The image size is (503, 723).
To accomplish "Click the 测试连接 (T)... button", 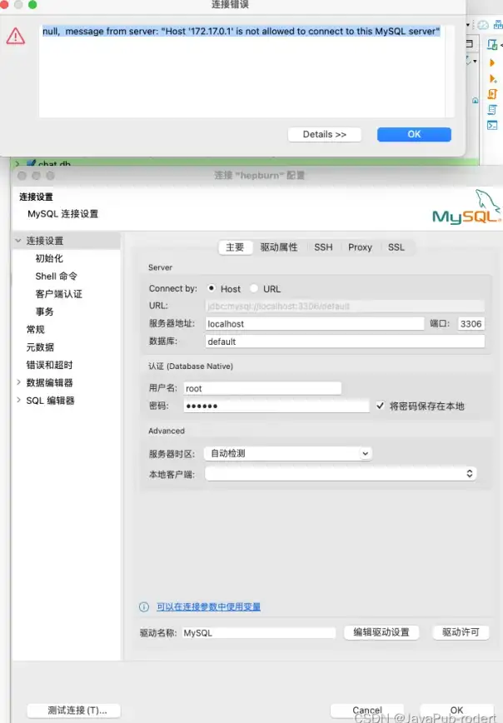I will tap(74, 711).
